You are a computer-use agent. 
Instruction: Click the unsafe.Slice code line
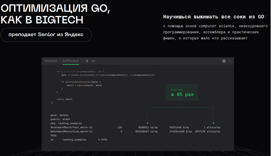(108, 75)
